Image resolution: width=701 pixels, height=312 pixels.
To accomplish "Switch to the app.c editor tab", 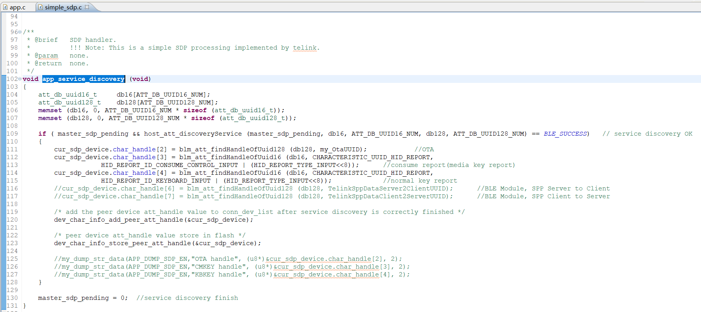I will 17,7.
